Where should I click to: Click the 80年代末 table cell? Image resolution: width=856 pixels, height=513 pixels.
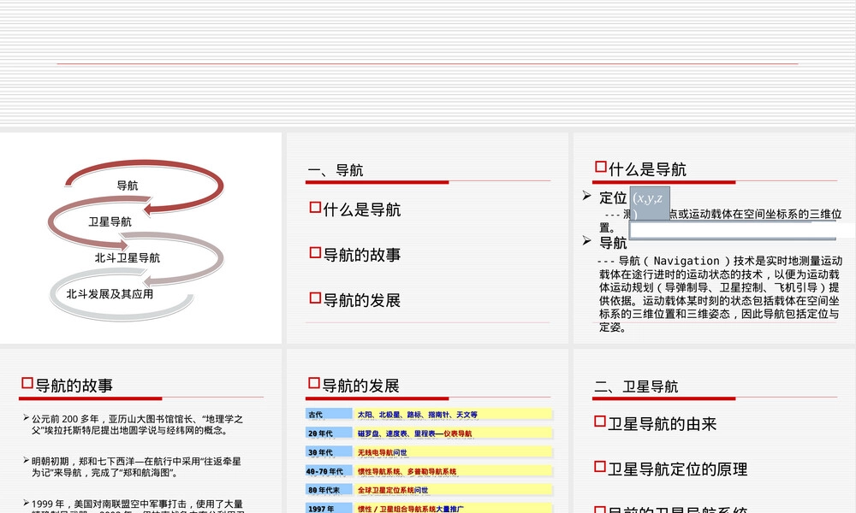[329, 490]
